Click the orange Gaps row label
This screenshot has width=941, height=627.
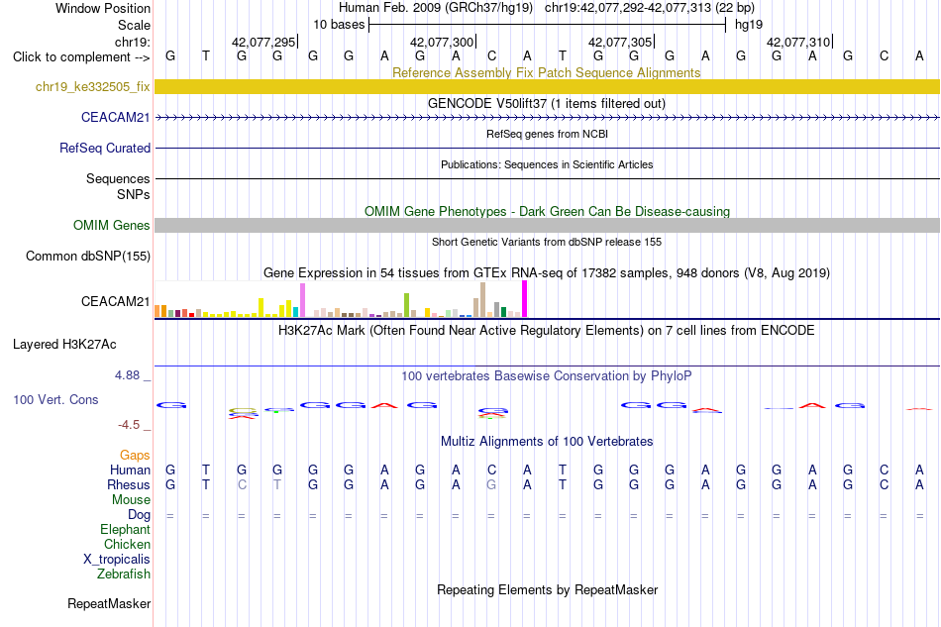135,455
